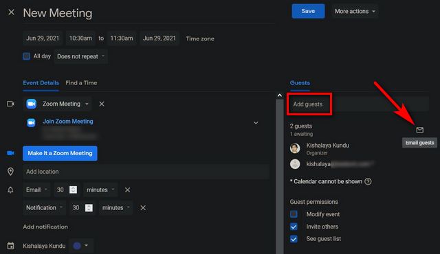Click the second guest's avatar
This screenshot has height=254, width=440.
pos(295,164)
